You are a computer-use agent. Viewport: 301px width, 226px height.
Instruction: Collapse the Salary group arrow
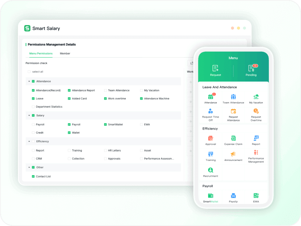(29, 116)
